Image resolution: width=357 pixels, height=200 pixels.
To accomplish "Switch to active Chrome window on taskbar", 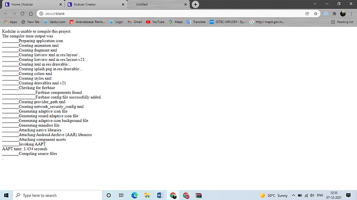I will click(x=173, y=195).
